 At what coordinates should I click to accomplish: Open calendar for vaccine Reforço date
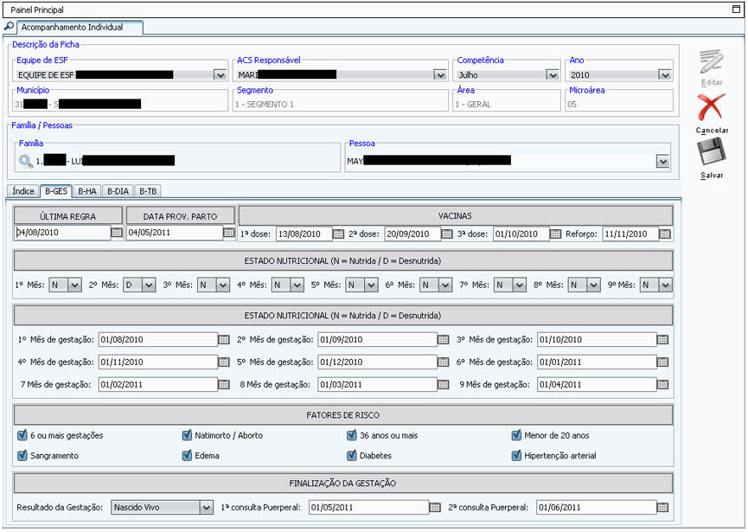[x=664, y=234]
